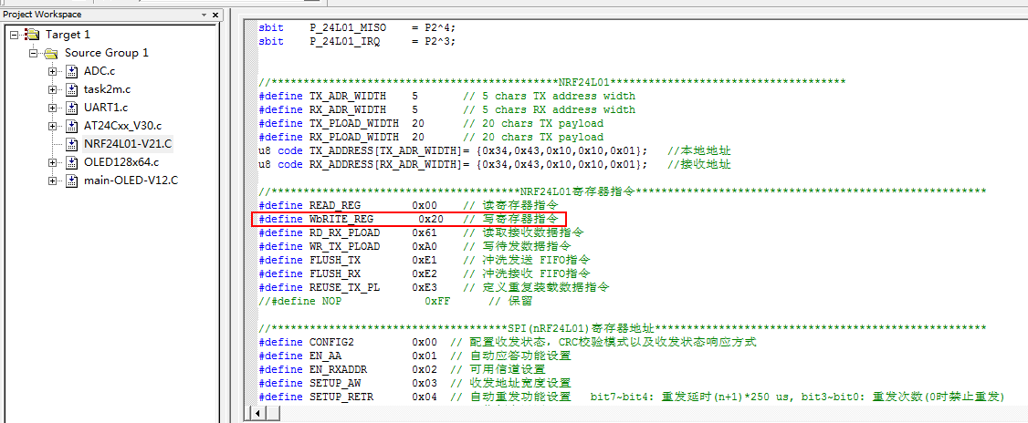The height and width of the screenshot is (423, 1028).
Task: Click the commented-out //#define NOP line
Action: pos(395,301)
